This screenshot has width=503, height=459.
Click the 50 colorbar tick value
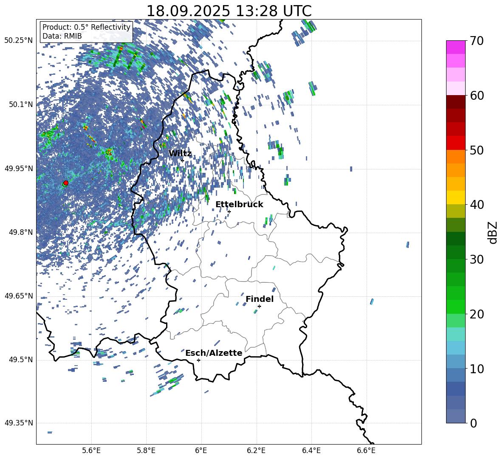point(477,150)
